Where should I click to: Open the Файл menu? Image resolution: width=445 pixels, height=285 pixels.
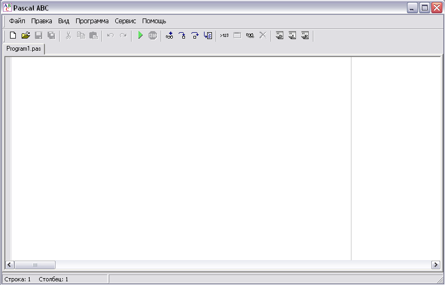click(x=17, y=21)
